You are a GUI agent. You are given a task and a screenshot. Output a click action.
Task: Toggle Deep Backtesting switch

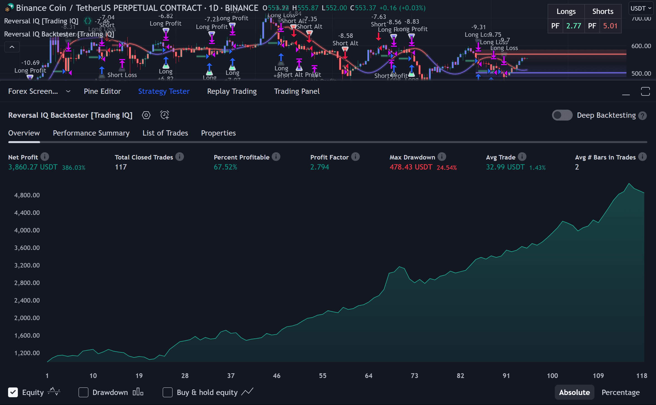pyautogui.click(x=562, y=115)
